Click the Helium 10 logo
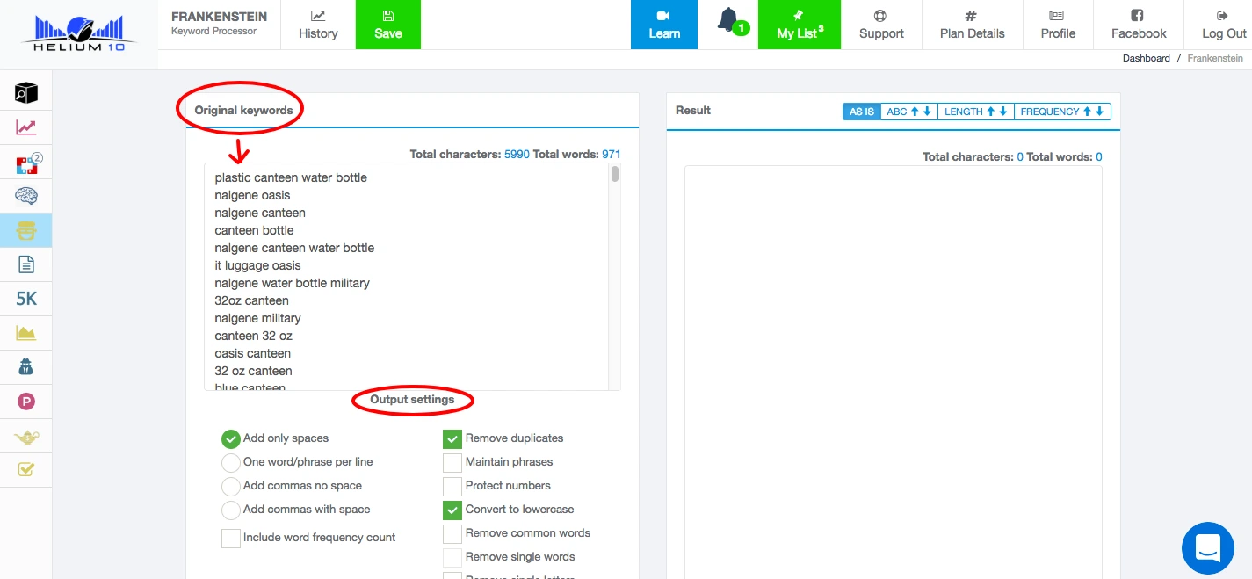 pyautogui.click(x=79, y=33)
